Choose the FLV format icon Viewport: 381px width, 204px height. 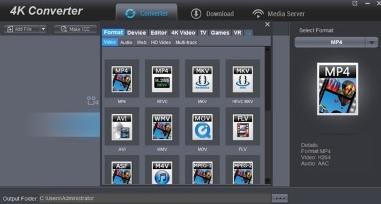[243, 127]
